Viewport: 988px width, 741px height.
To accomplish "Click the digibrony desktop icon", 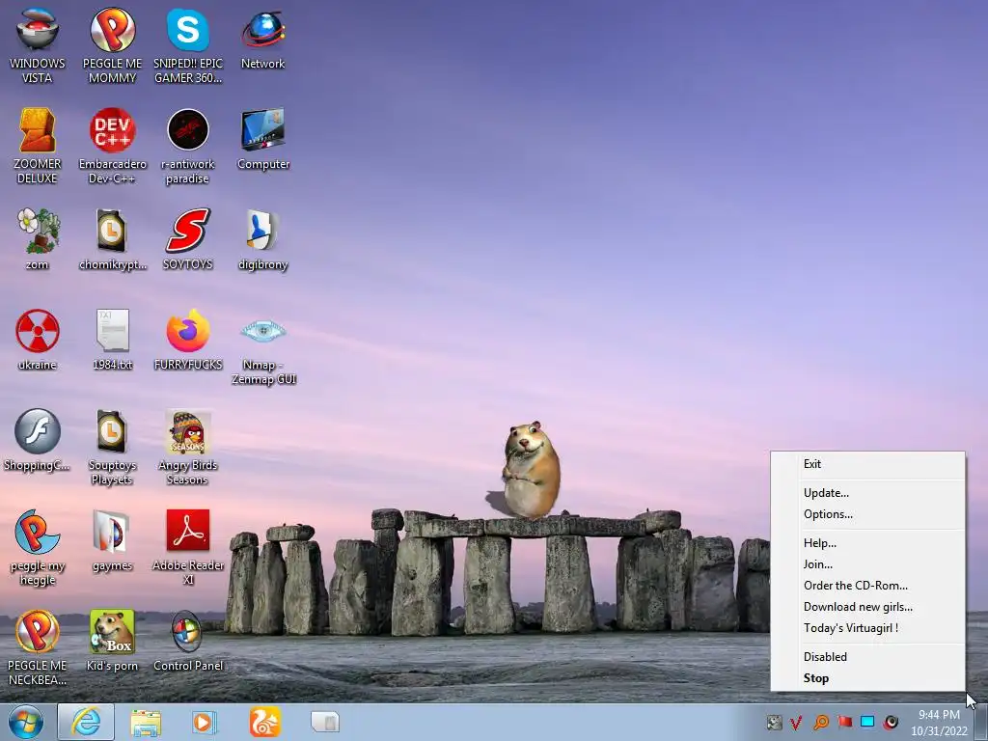I will (x=263, y=239).
